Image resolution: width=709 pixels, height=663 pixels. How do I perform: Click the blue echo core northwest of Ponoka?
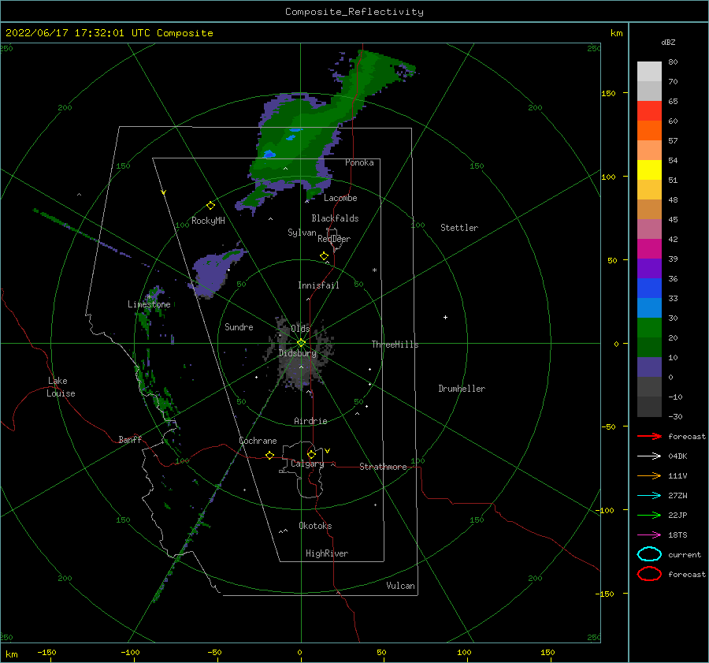pos(269,154)
